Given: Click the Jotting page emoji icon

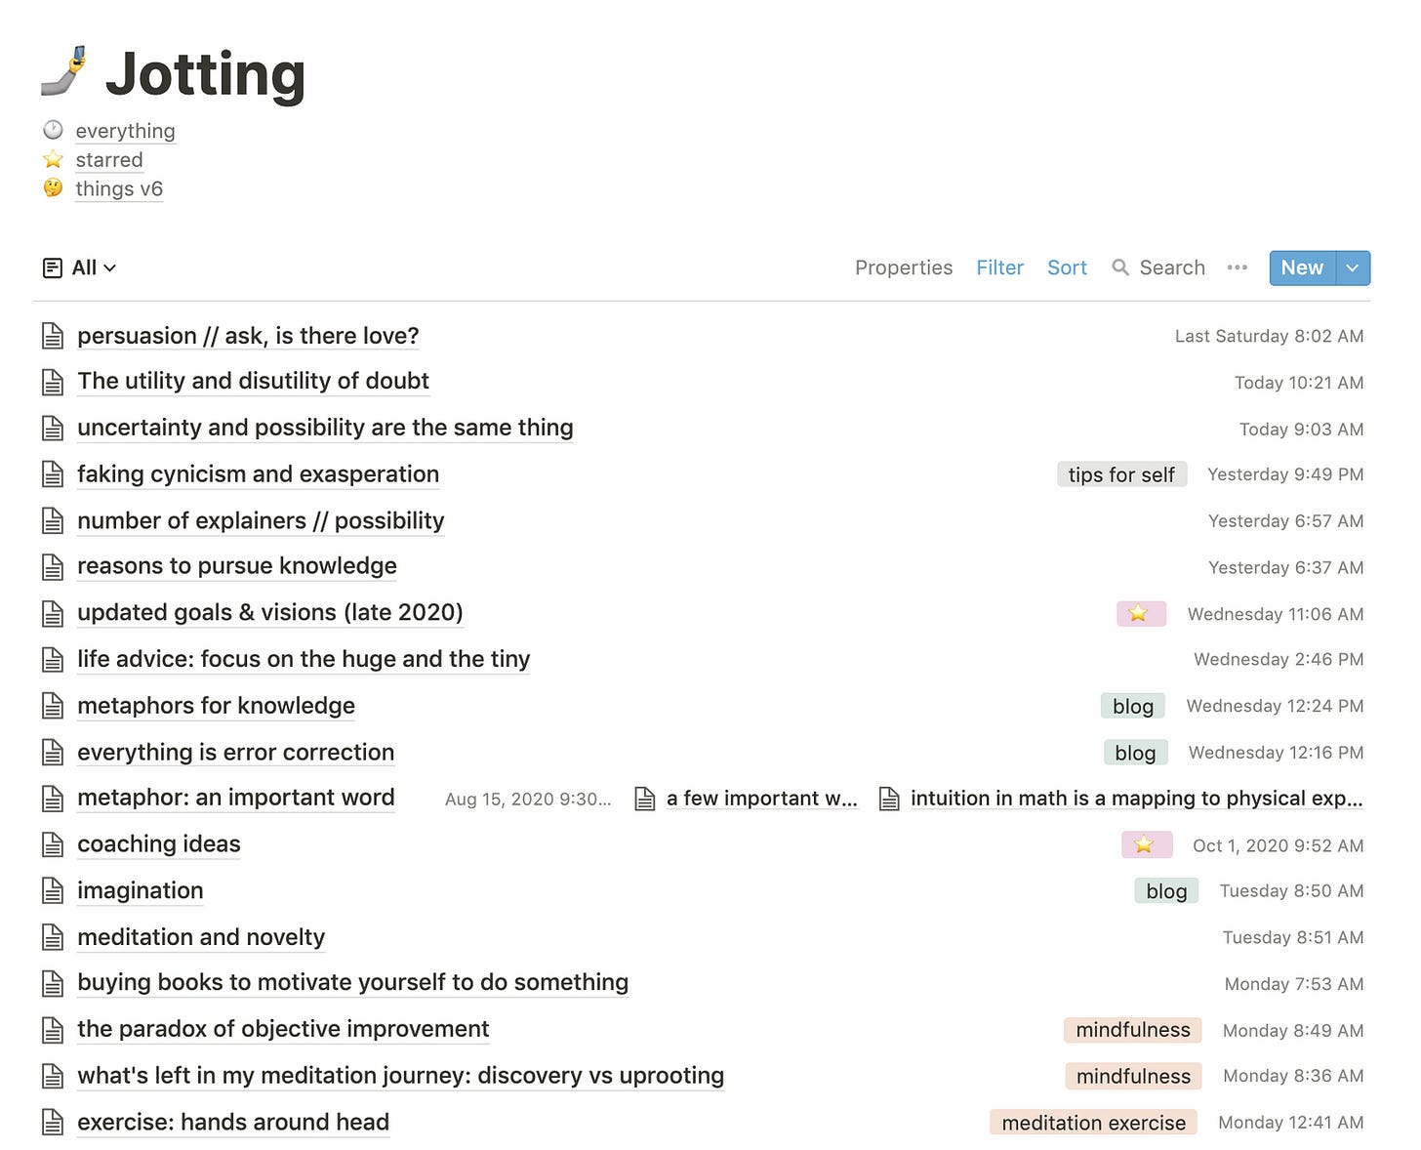Looking at the screenshot, I should coord(64,72).
